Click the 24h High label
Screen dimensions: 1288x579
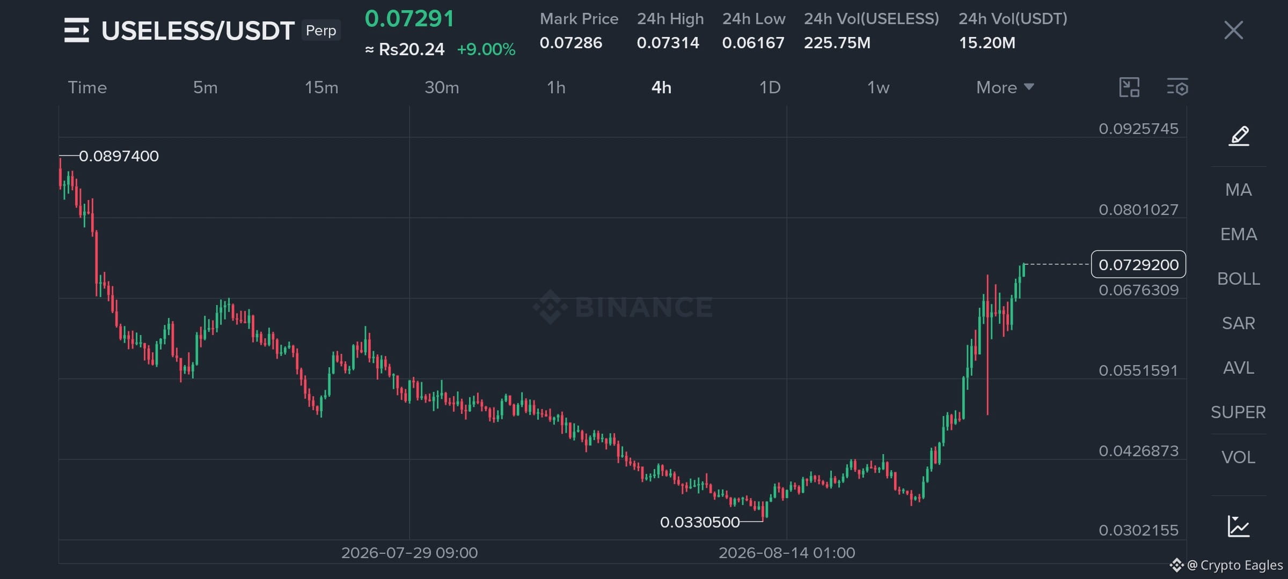tap(670, 19)
